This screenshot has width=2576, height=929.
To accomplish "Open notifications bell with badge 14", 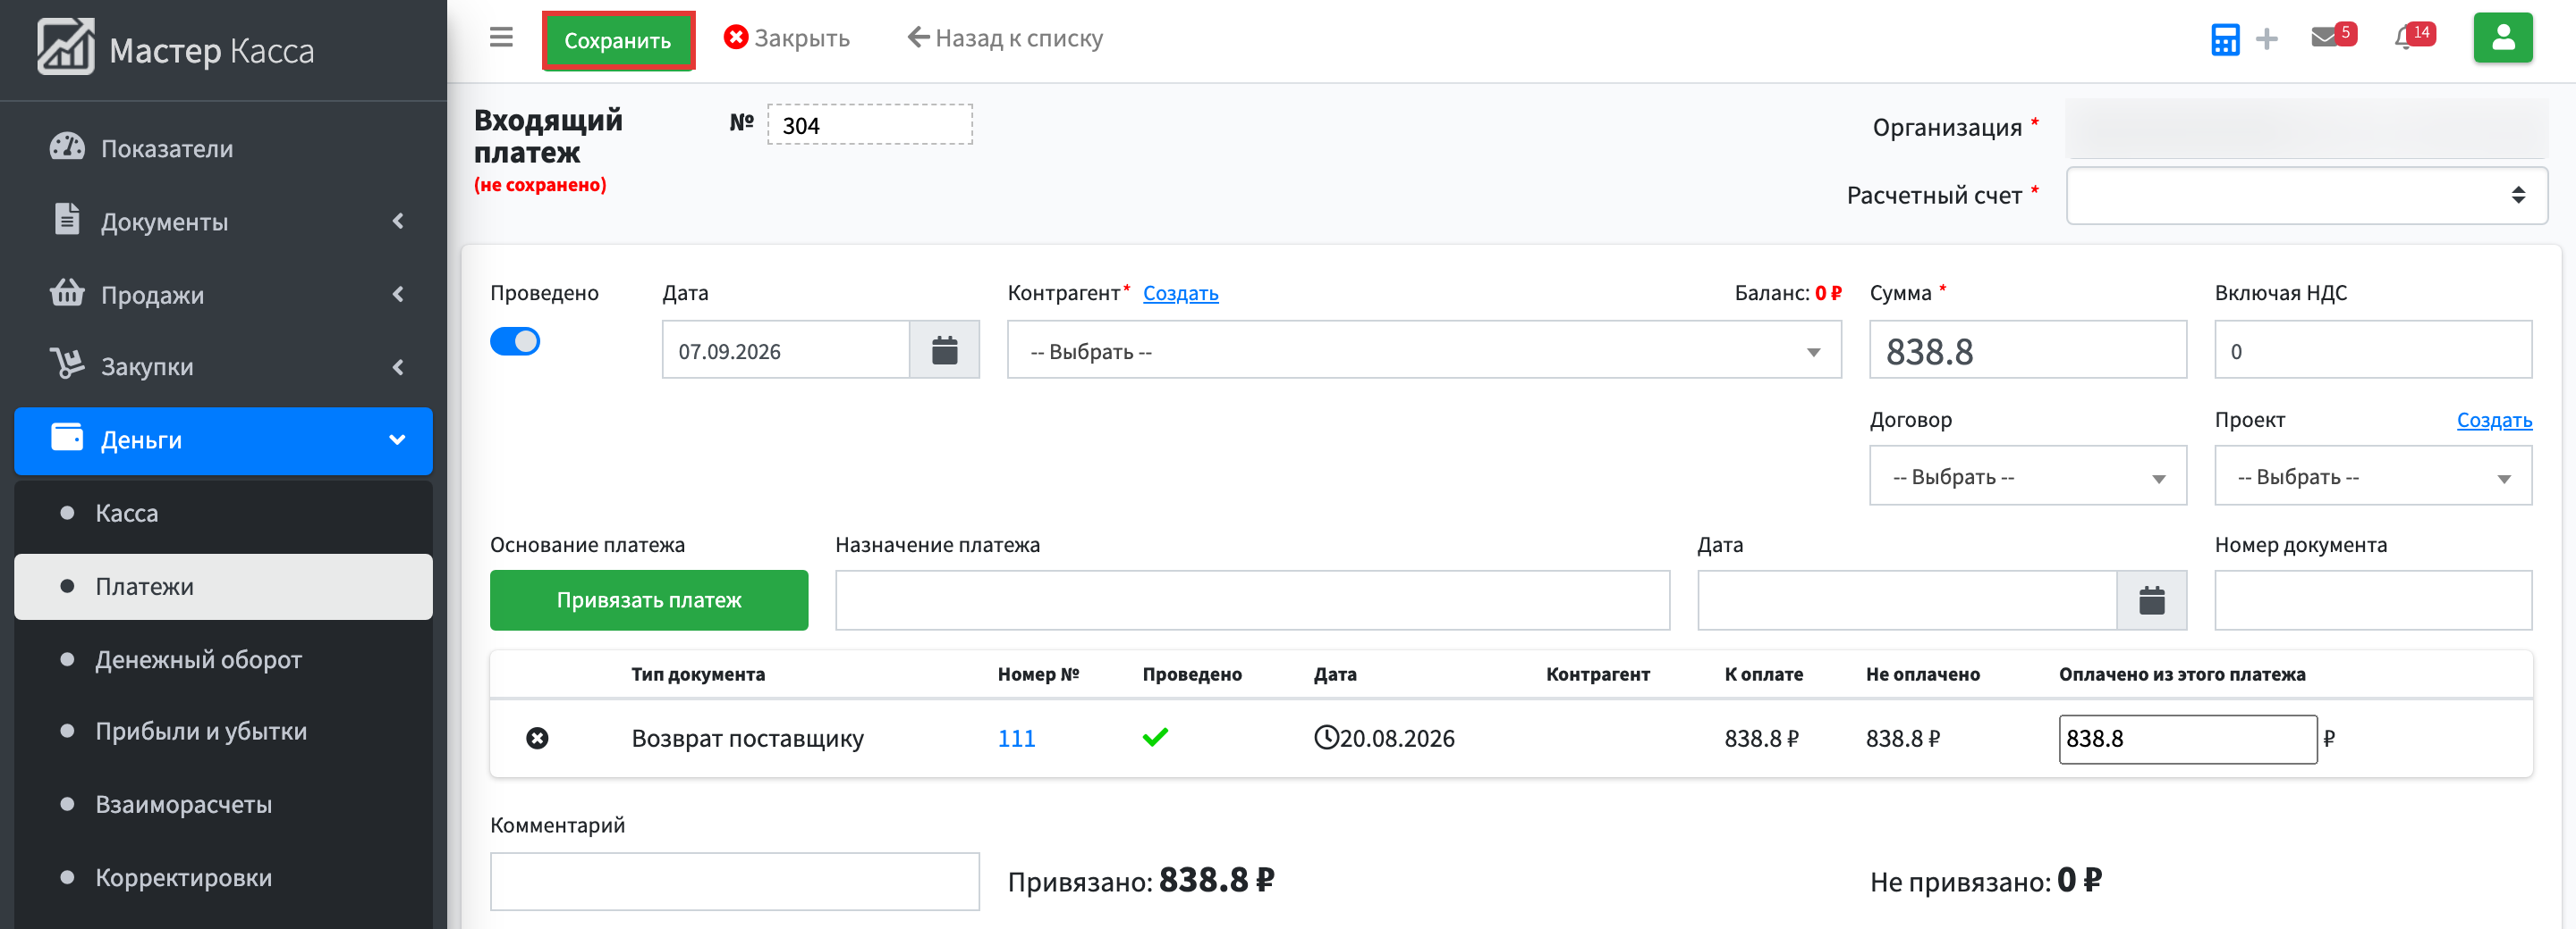I will pyautogui.click(x=2413, y=37).
